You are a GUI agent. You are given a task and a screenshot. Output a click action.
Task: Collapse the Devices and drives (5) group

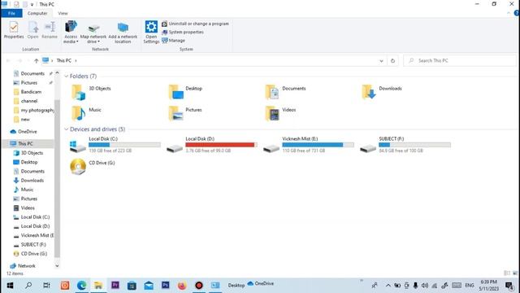(67, 129)
